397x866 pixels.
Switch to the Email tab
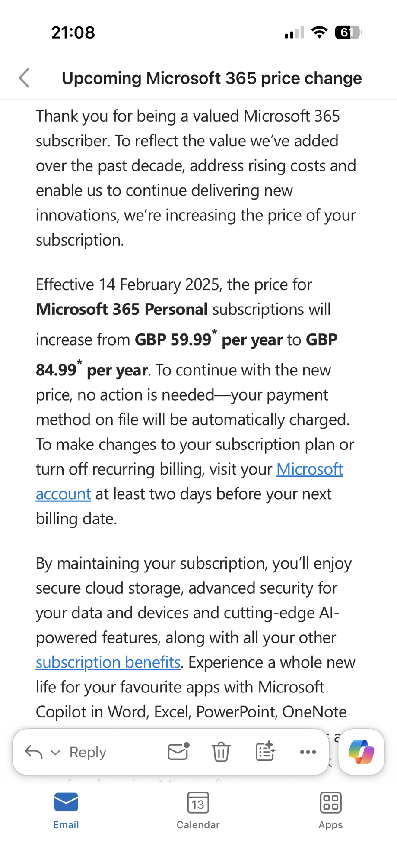pos(66,810)
